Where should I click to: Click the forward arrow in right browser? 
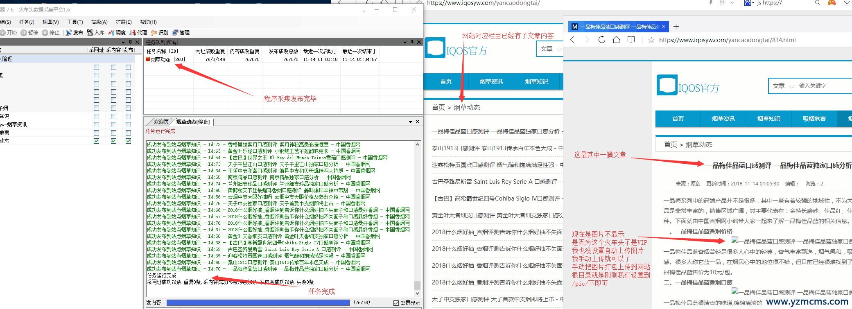coord(587,40)
